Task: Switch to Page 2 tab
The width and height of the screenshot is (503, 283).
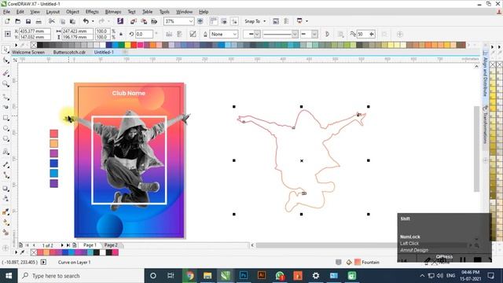Action: tap(111, 245)
